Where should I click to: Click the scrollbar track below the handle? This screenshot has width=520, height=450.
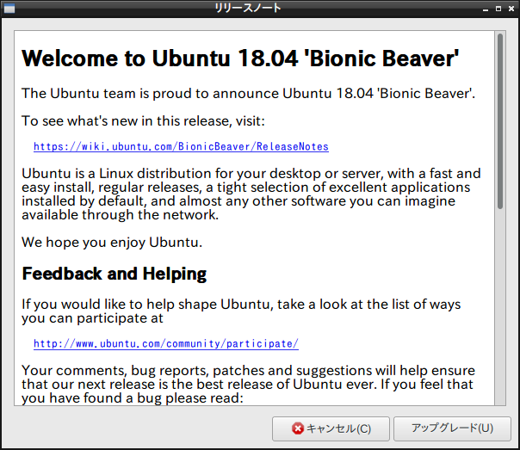tap(500, 306)
